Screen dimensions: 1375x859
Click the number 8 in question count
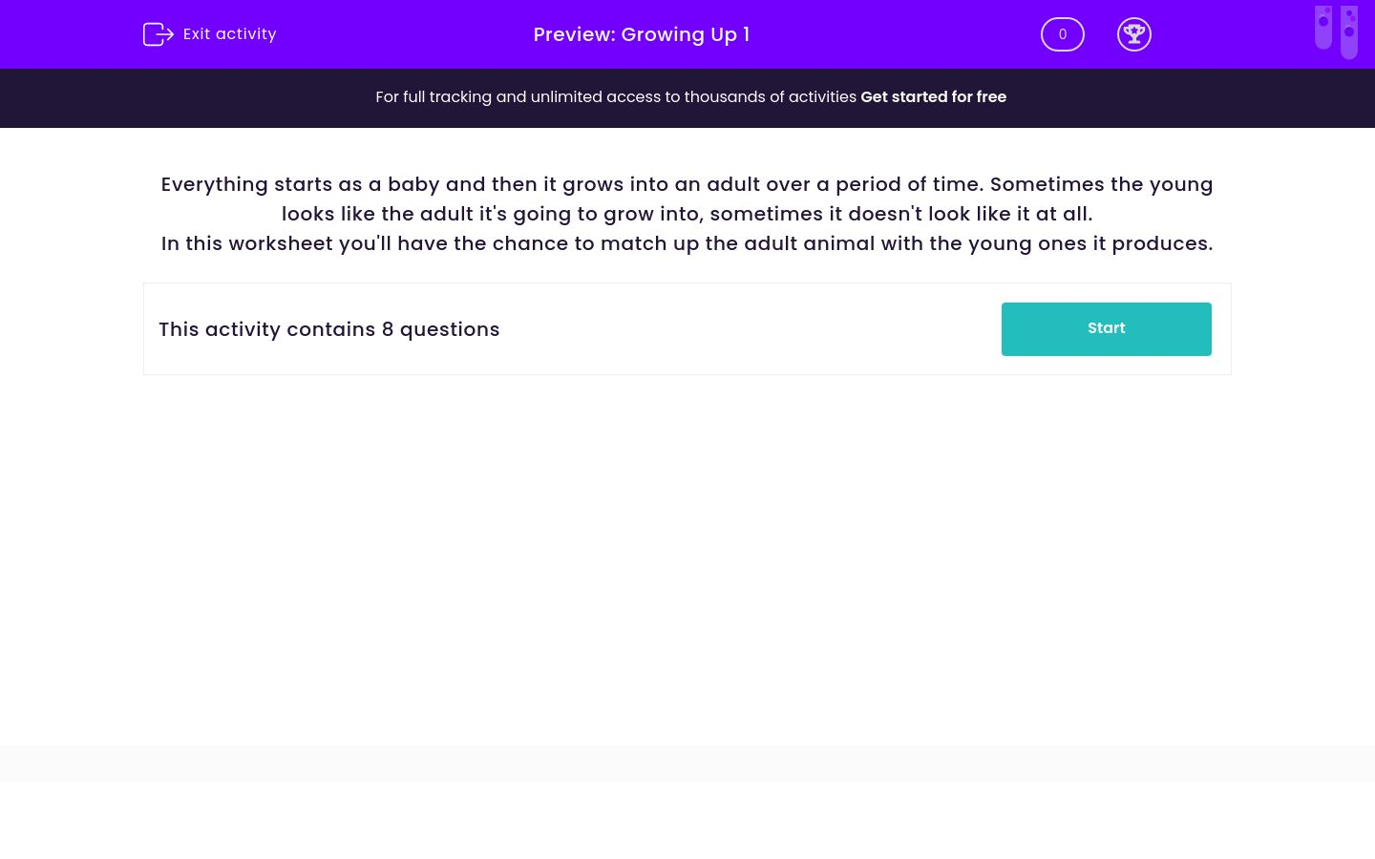click(x=388, y=329)
